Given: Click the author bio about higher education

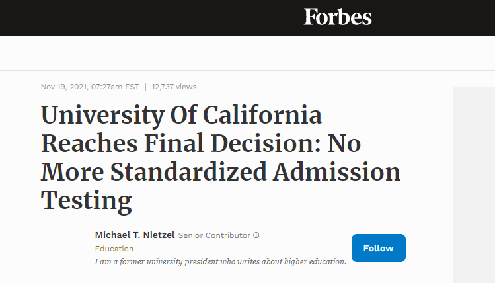Looking at the screenshot, I should tap(221, 261).
